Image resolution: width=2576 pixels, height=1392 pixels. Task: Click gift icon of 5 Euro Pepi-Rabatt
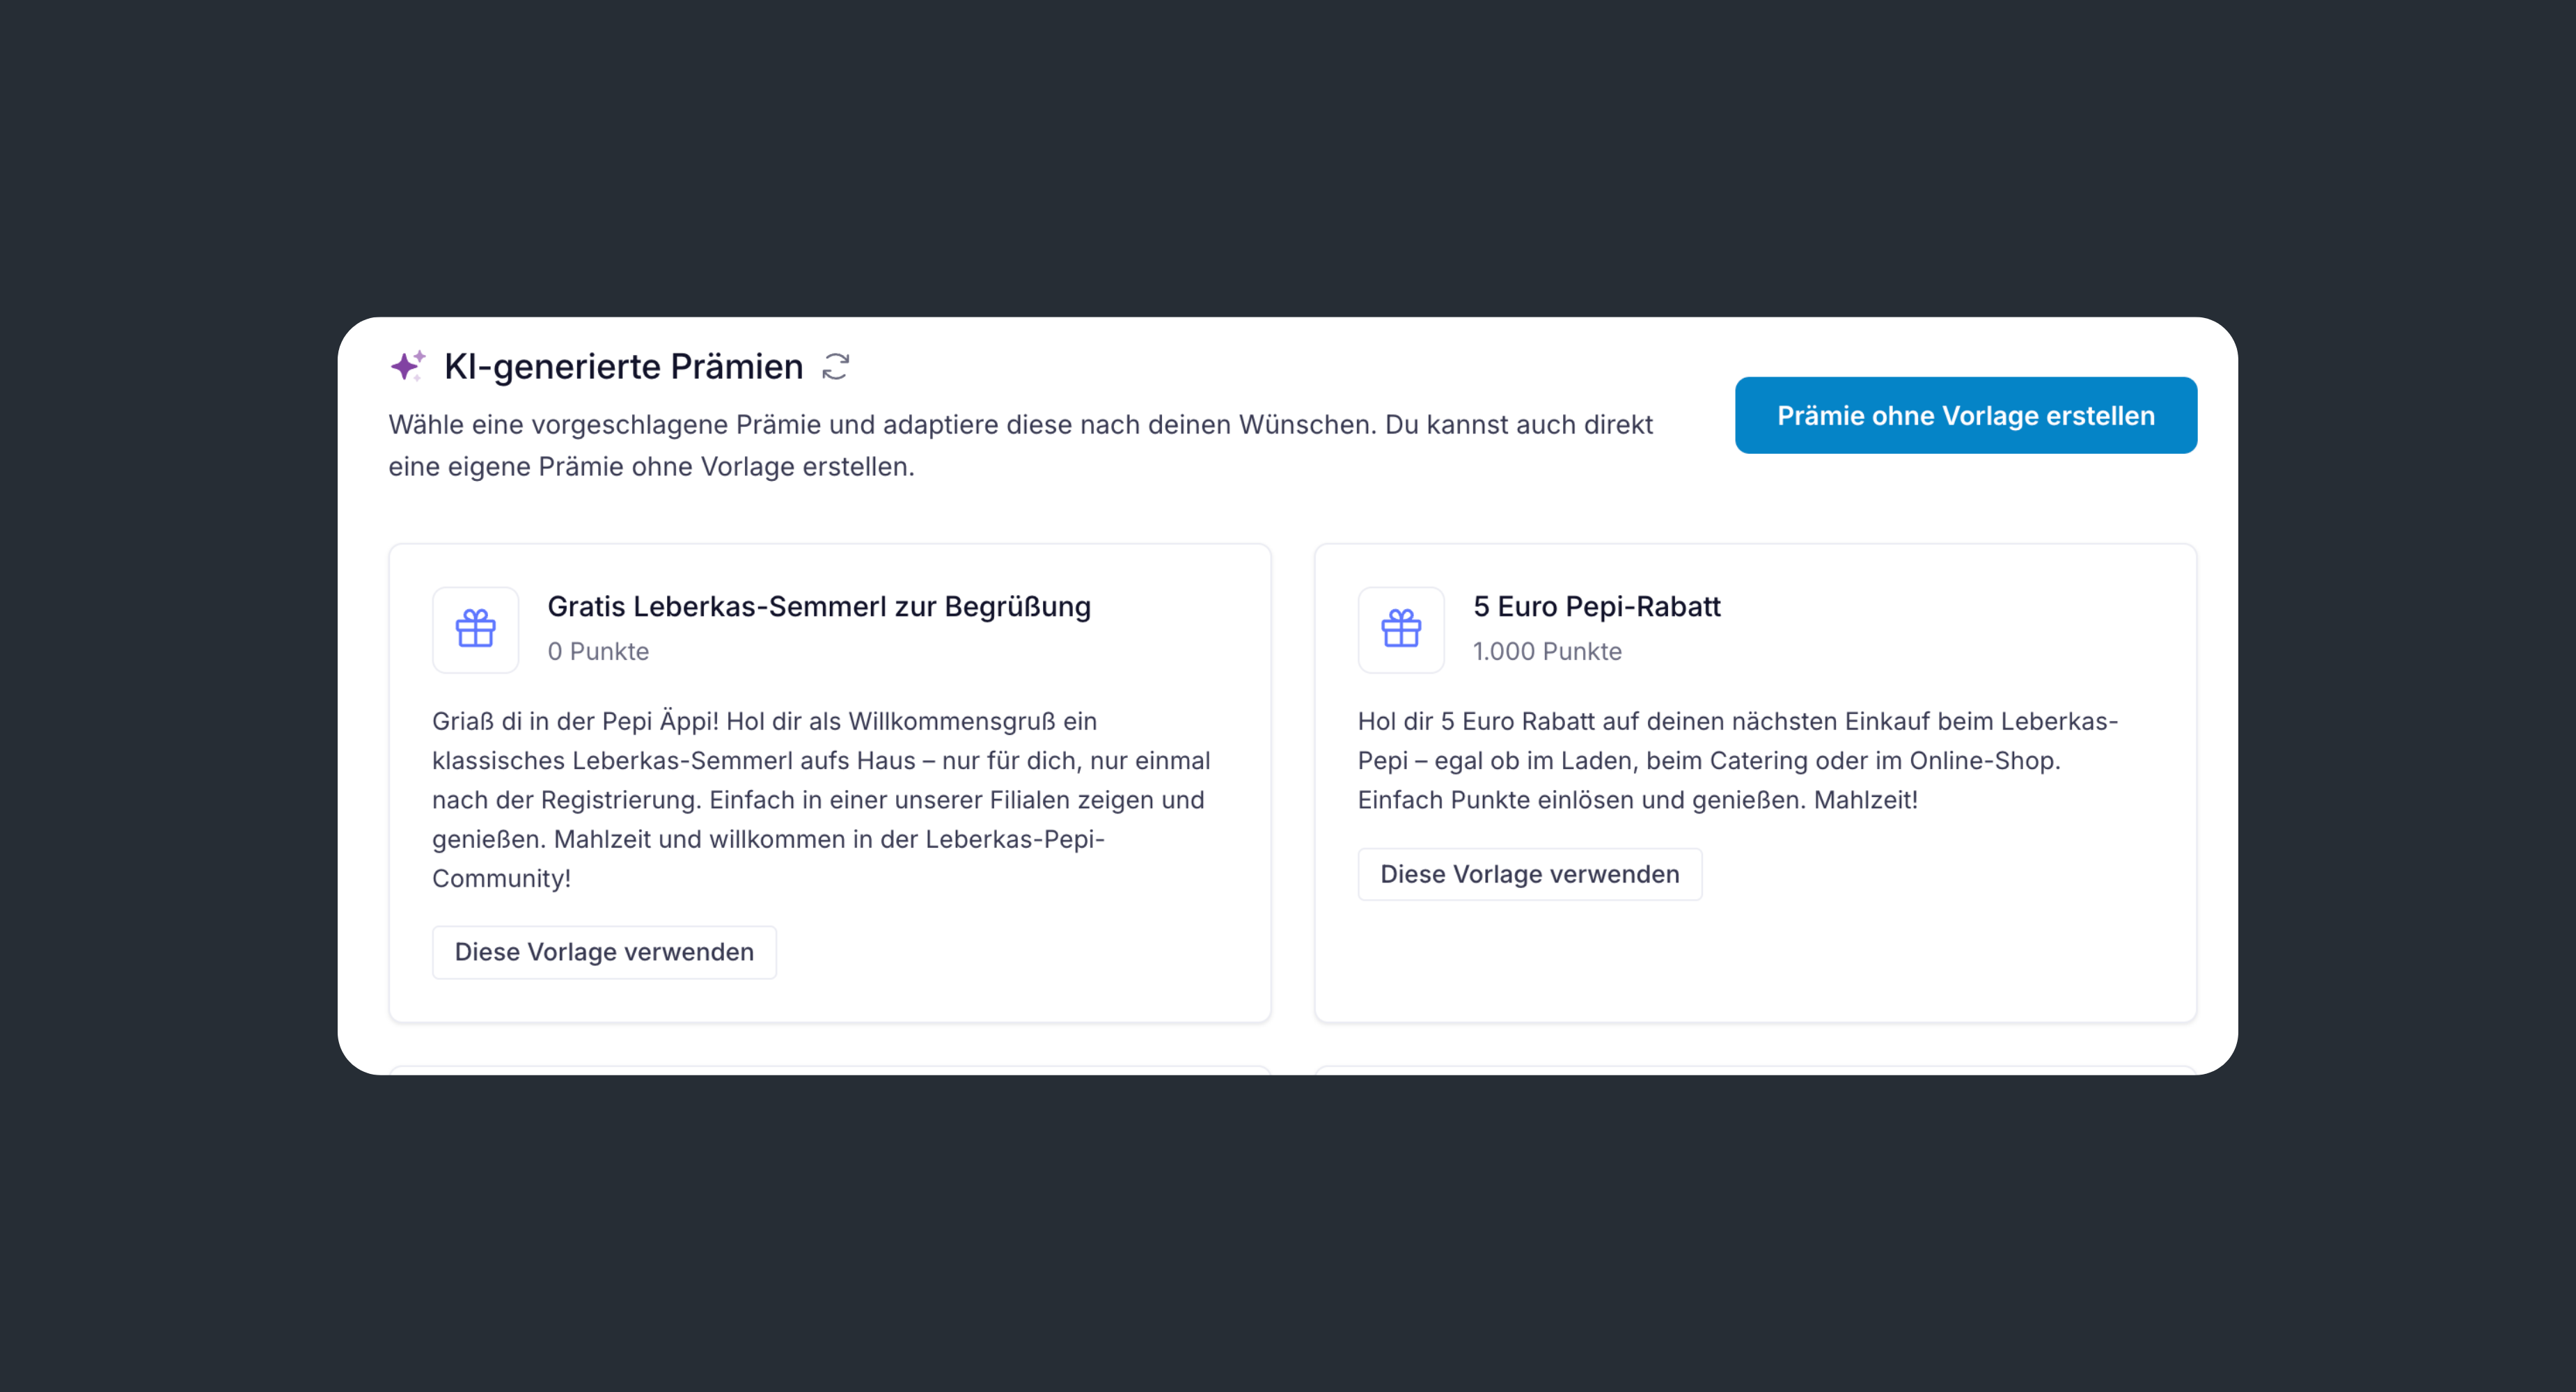pos(1400,629)
